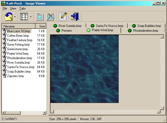This screenshot has width=167, height=123.
Task: Click the green dot on Soap Bubbles.bmp tab
Action: coord(134,26)
